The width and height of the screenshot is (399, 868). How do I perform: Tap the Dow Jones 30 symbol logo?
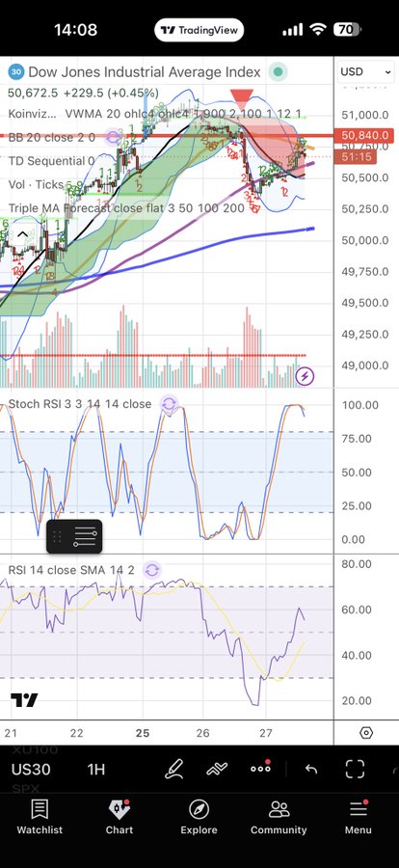click(16, 72)
